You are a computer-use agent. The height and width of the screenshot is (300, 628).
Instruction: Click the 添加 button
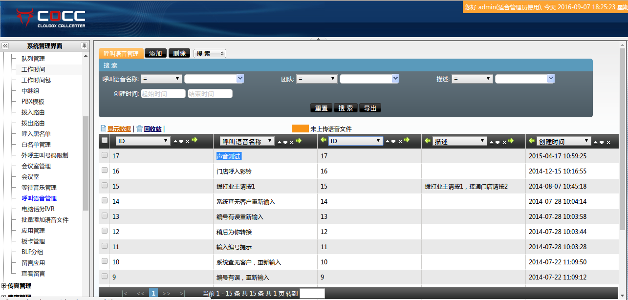155,53
